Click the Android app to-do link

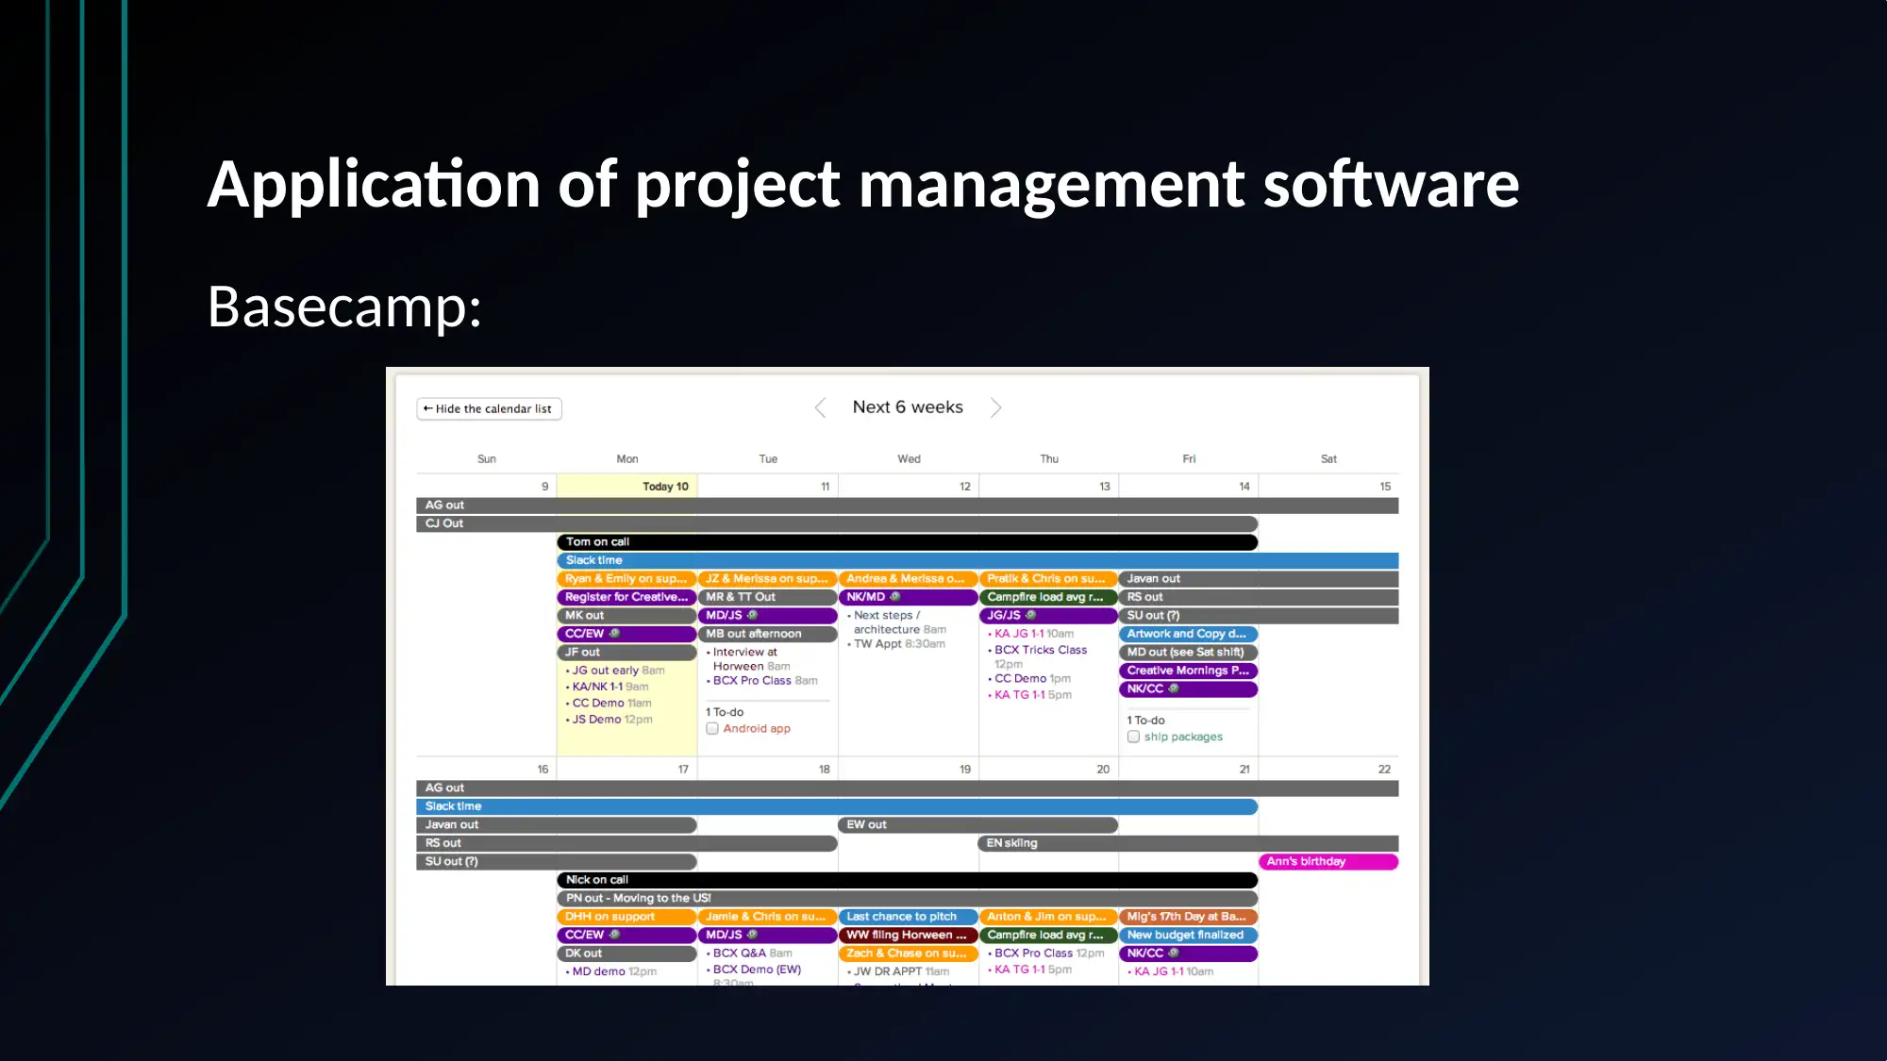(757, 728)
